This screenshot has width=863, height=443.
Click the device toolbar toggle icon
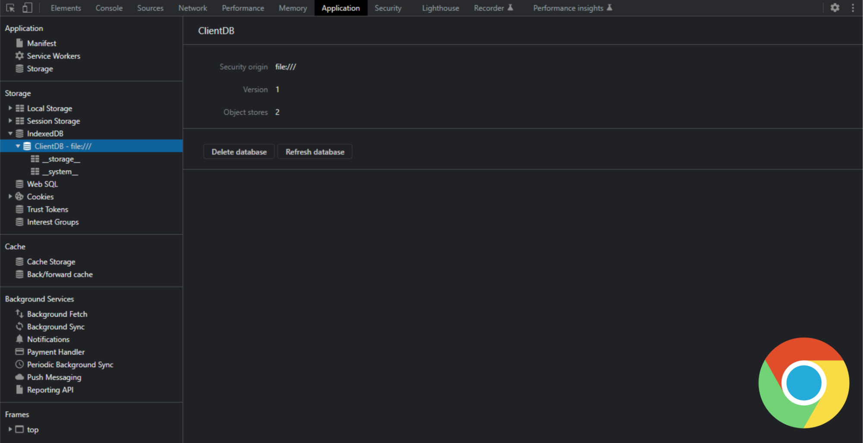point(27,8)
